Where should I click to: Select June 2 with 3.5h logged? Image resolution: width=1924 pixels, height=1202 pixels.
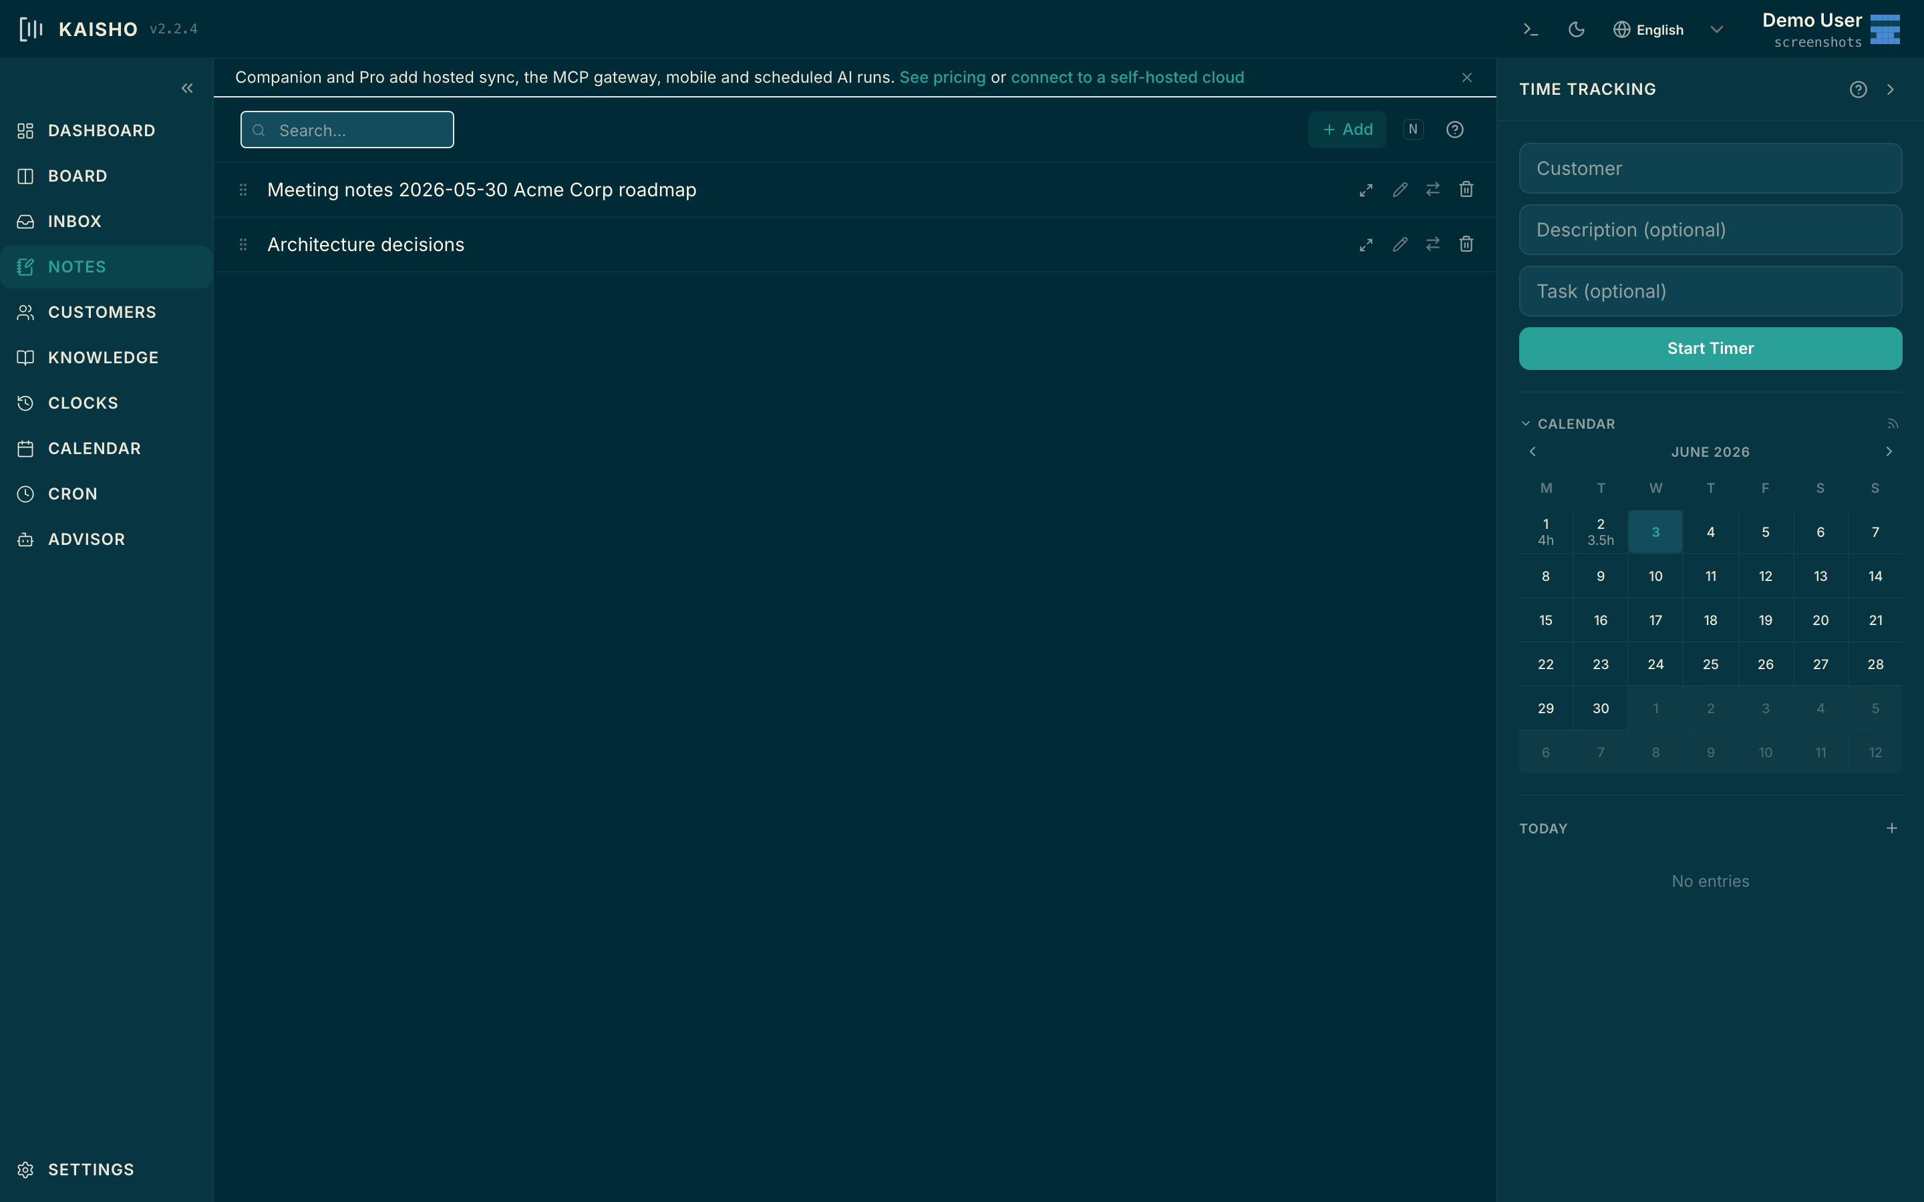1601,532
